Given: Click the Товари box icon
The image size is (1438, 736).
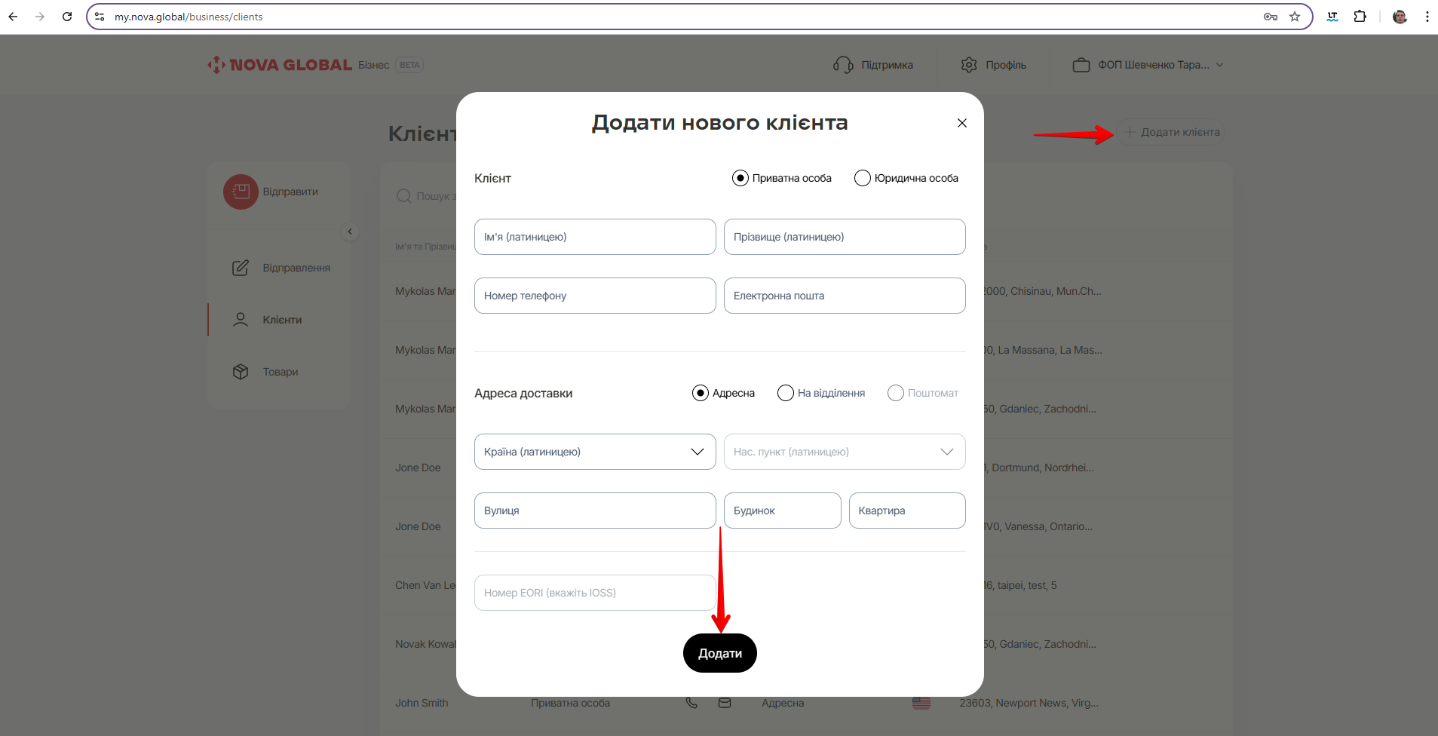Looking at the screenshot, I should (241, 372).
